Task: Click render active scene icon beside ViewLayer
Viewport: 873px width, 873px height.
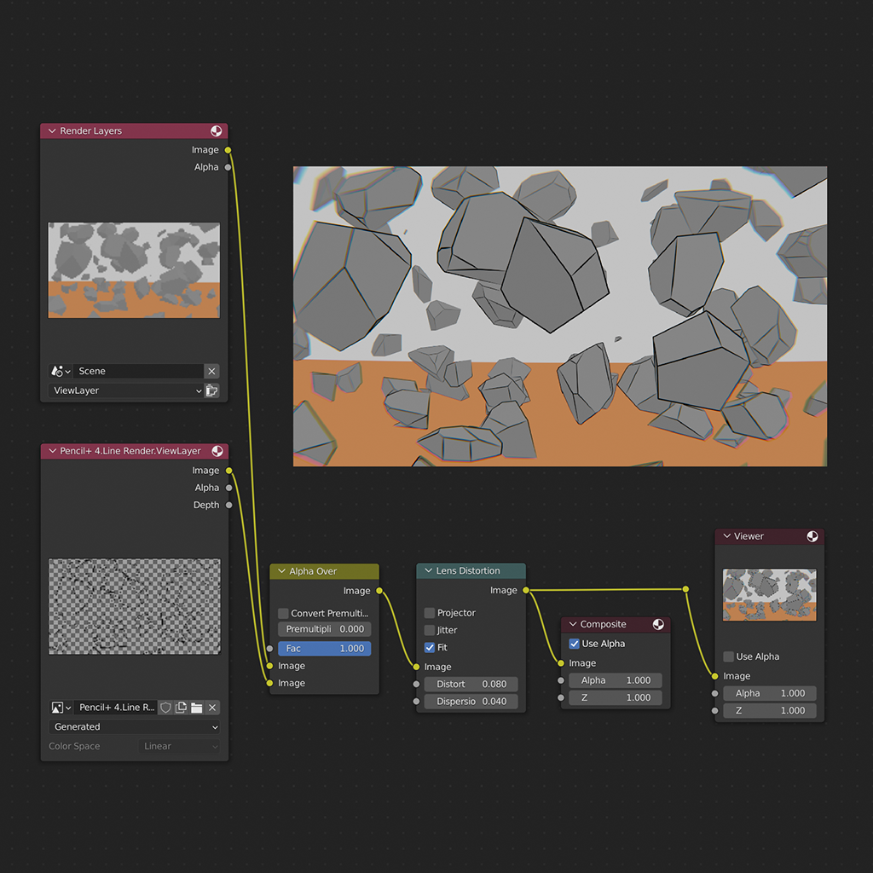Action: pyautogui.click(x=212, y=390)
